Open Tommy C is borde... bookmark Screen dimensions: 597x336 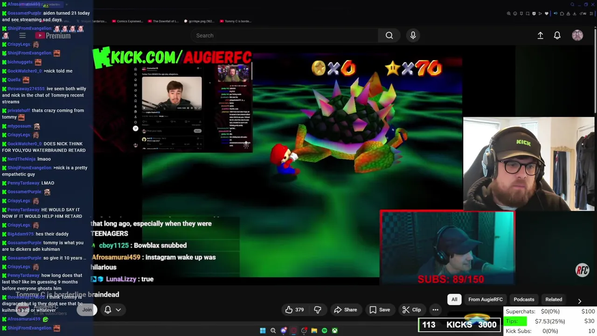[235, 21]
